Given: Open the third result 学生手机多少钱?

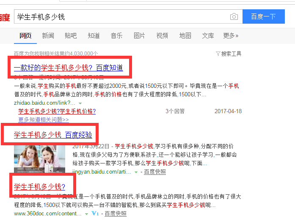Looking at the screenshot, I should pyautogui.click(x=39, y=187).
